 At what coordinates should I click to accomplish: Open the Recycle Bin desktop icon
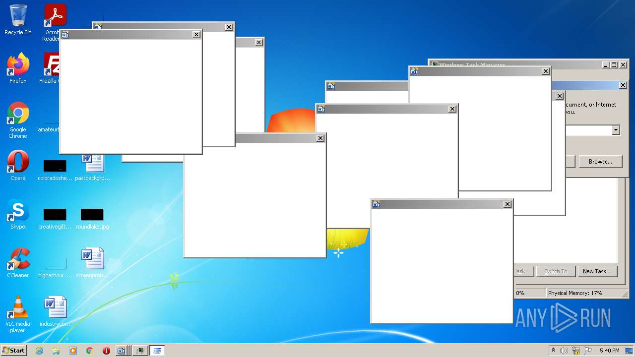coord(18,20)
